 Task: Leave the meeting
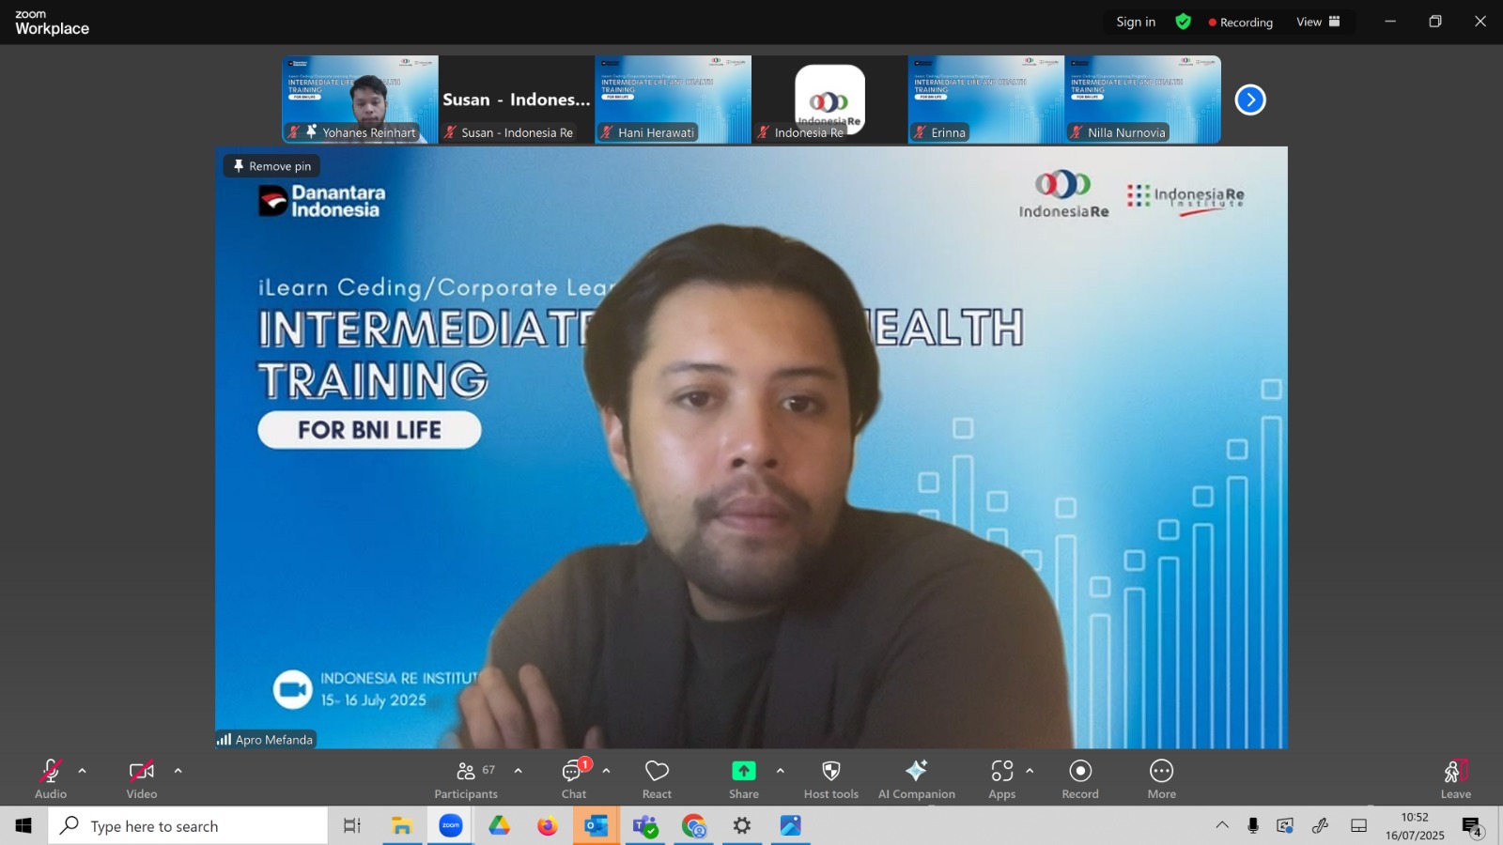click(1456, 779)
